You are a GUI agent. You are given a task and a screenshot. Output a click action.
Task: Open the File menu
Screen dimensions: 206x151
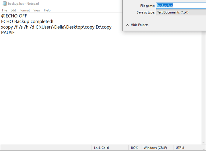click(4, 10)
